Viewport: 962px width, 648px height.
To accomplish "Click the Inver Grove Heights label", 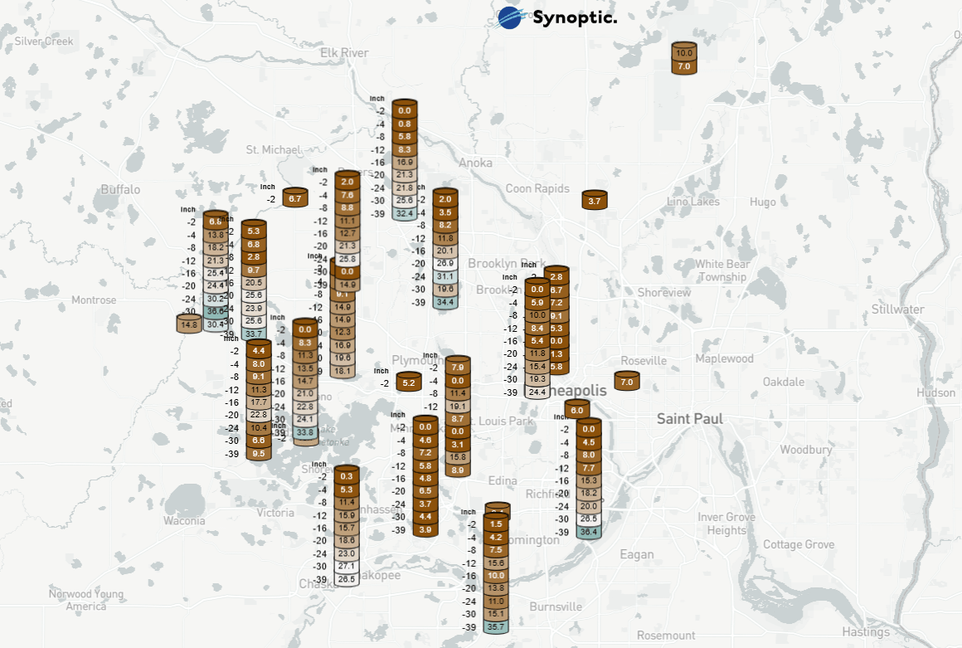I will coord(726,524).
